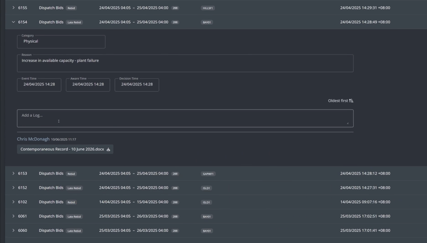Screen dimensions: 427x243
Task: Click the Late Rebid badge on row 6154
Action: (74, 23)
